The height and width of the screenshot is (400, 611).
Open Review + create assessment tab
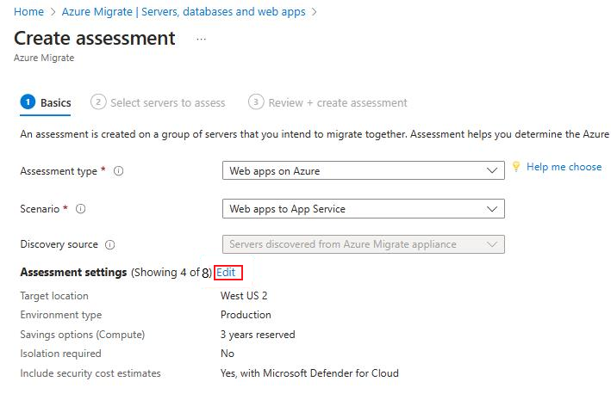[338, 103]
